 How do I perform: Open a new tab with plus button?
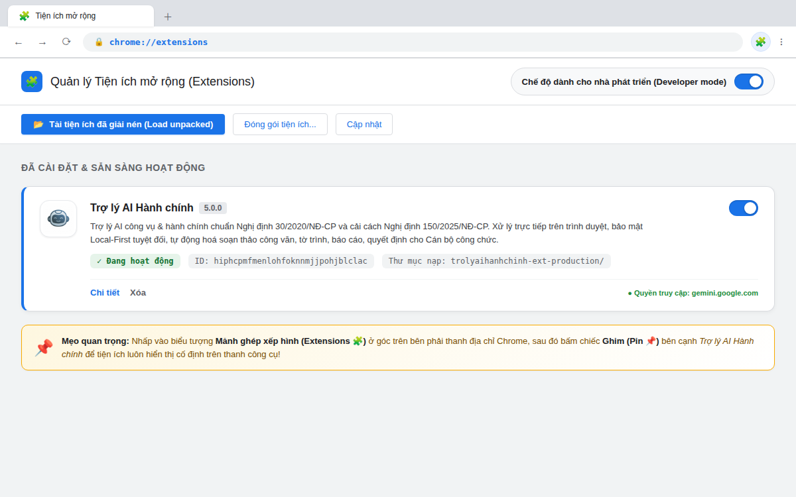168,17
